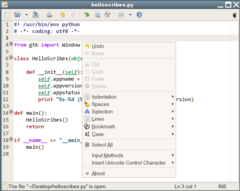
Task: Open Insert Unicode Control Character submenu
Action: click(x=129, y=163)
